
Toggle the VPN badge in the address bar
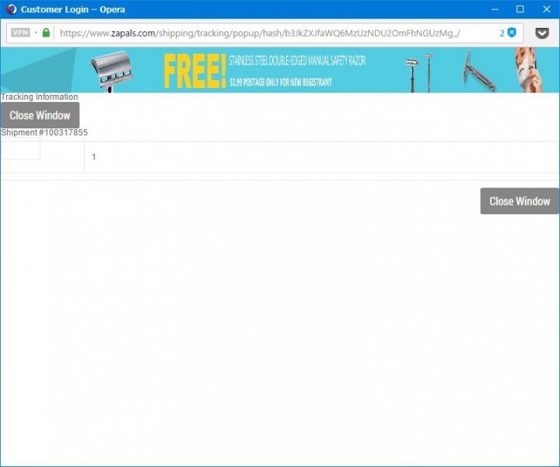pyautogui.click(x=20, y=33)
